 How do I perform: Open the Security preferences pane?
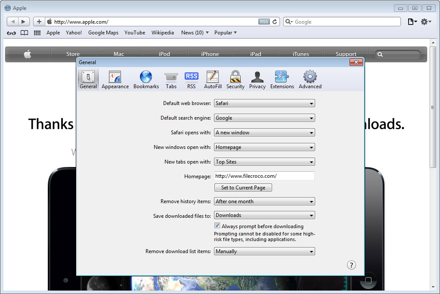pos(235,79)
